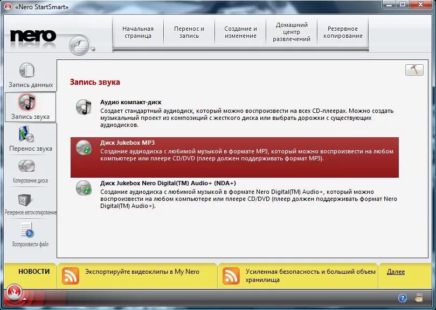Expand the launcher dropdown arrow beside round icon
This screenshot has width=436, height=310.
click(x=93, y=49)
